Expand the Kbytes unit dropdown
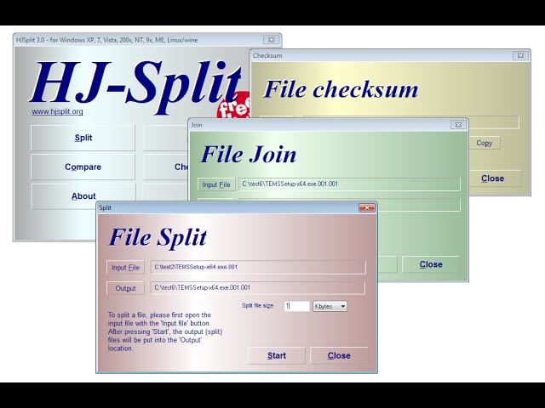The image size is (545, 408). (330, 306)
